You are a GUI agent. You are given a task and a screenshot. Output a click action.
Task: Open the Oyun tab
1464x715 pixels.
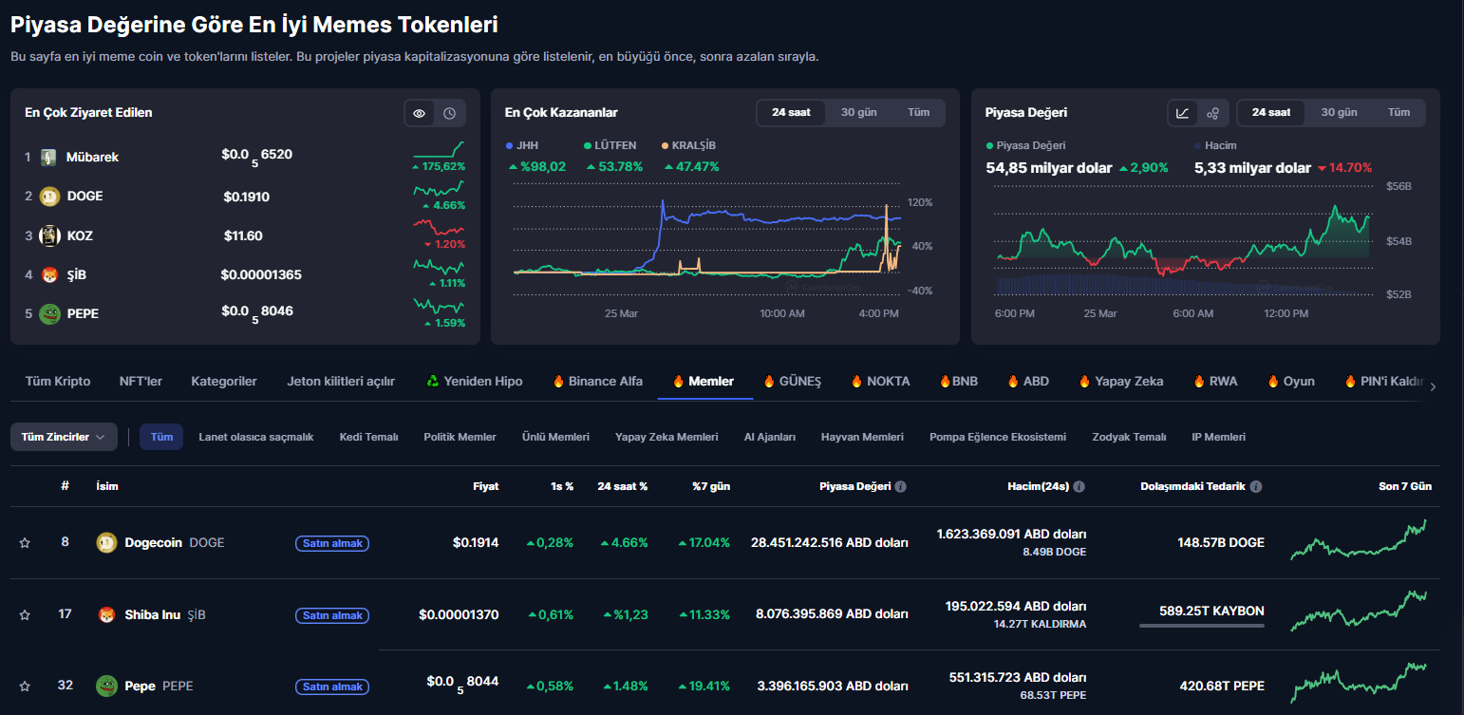tap(1291, 381)
